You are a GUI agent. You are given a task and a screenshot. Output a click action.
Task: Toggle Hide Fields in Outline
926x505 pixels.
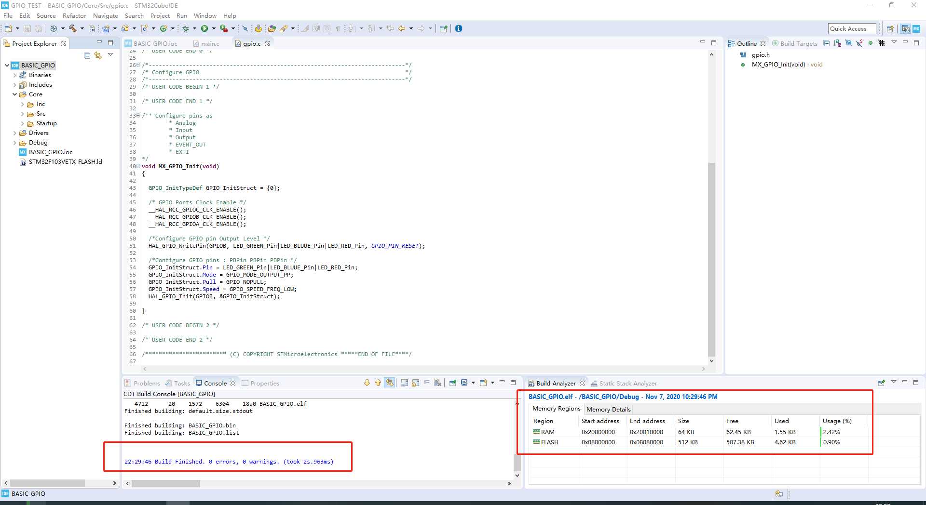click(x=848, y=43)
